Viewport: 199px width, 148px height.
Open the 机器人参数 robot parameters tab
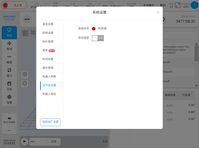[50, 76]
